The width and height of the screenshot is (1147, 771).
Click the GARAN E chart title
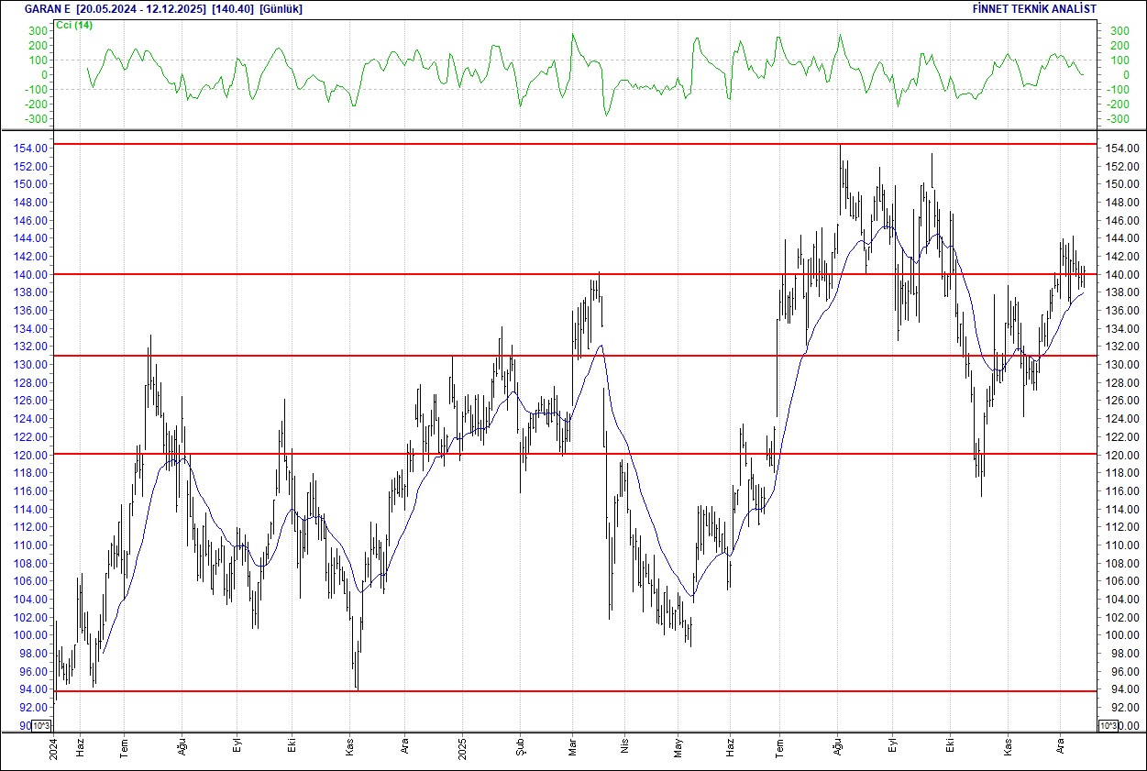44,8
